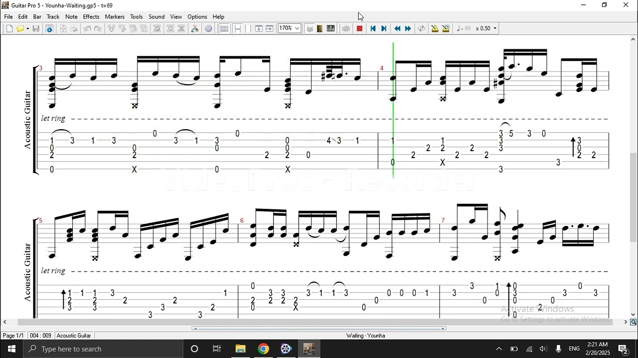Click the vertical scrollbar down arrow
638x358 pixels.
(634, 314)
